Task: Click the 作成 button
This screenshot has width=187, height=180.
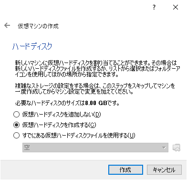Action: 125,170
